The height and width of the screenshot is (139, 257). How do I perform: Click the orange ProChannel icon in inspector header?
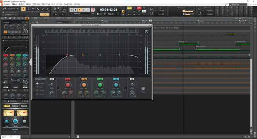(x=27, y=18)
